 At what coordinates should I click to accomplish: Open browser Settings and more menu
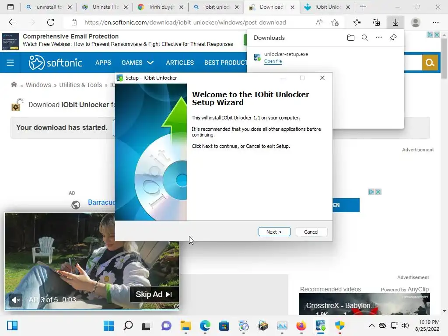pyautogui.click(x=435, y=22)
